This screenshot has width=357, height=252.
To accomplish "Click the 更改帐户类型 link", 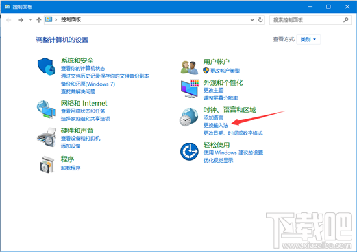I will coord(225,71).
